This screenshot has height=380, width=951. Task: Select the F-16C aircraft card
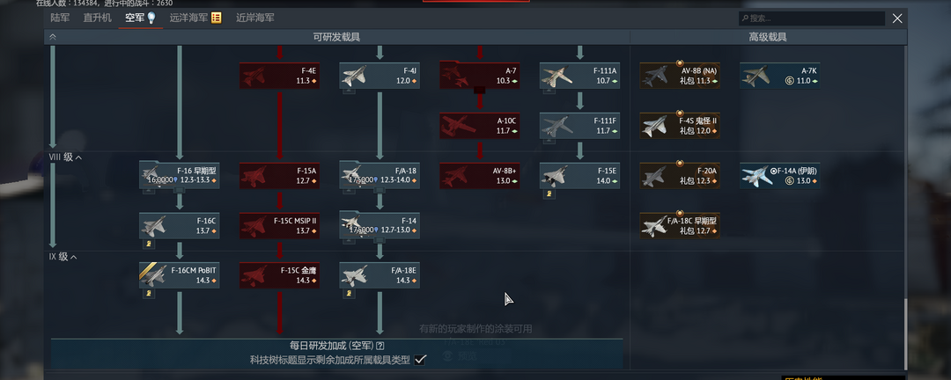tap(179, 225)
